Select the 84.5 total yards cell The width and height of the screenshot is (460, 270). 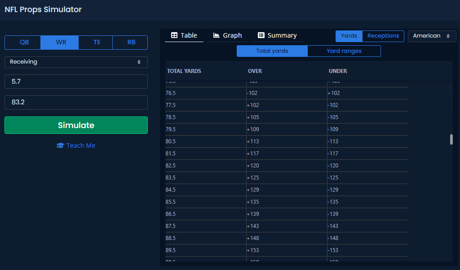point(206,190)
